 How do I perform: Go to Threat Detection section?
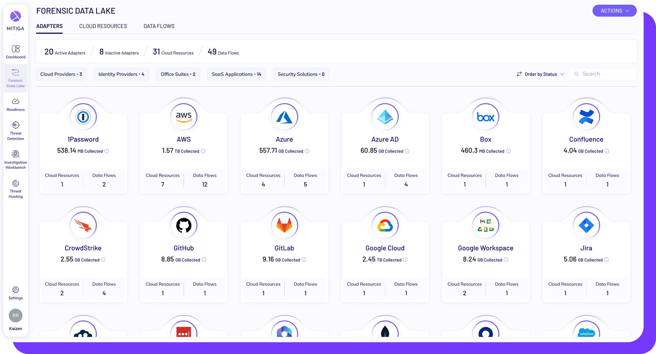16,131
